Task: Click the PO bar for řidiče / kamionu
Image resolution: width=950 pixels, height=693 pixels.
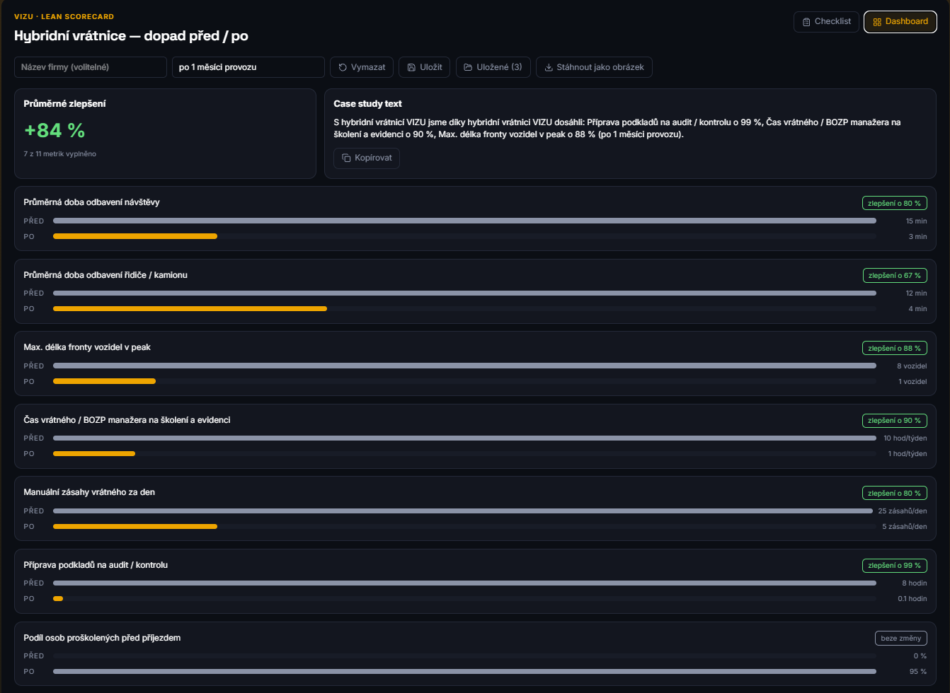Action: tap(190, 308)
